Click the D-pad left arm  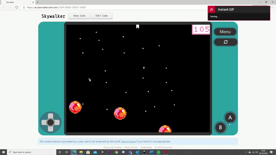coord(44,122)
